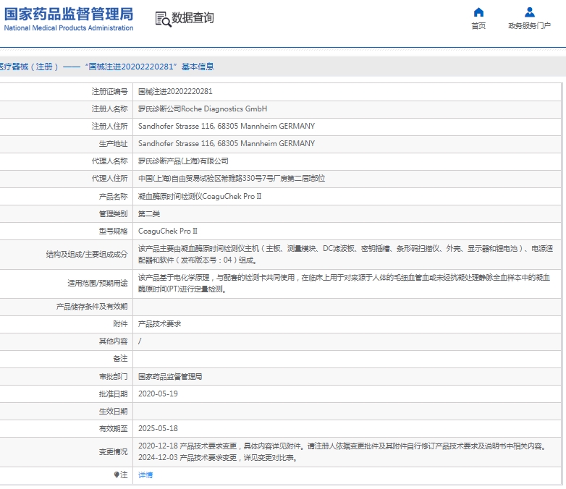The width and height of the screenshot is (566, 489).
Task: Click agent name 罗氏诊断产品(上海)有限公司
Action: (x=183, y=161)
